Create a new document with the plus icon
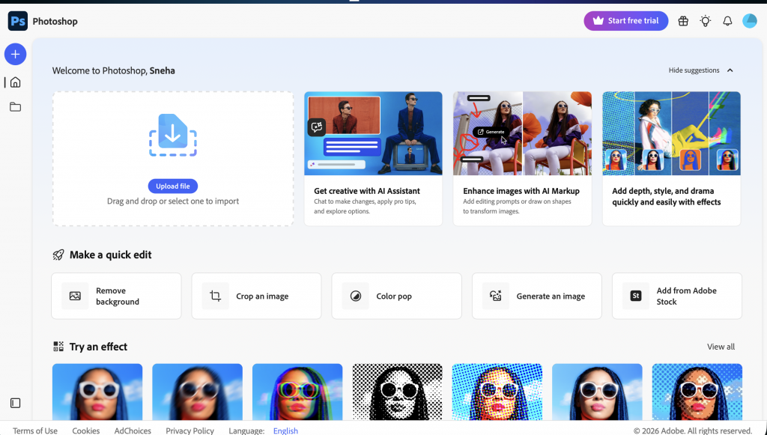The width and height of the screenshot is (767, 435). (x=15, y=54)
